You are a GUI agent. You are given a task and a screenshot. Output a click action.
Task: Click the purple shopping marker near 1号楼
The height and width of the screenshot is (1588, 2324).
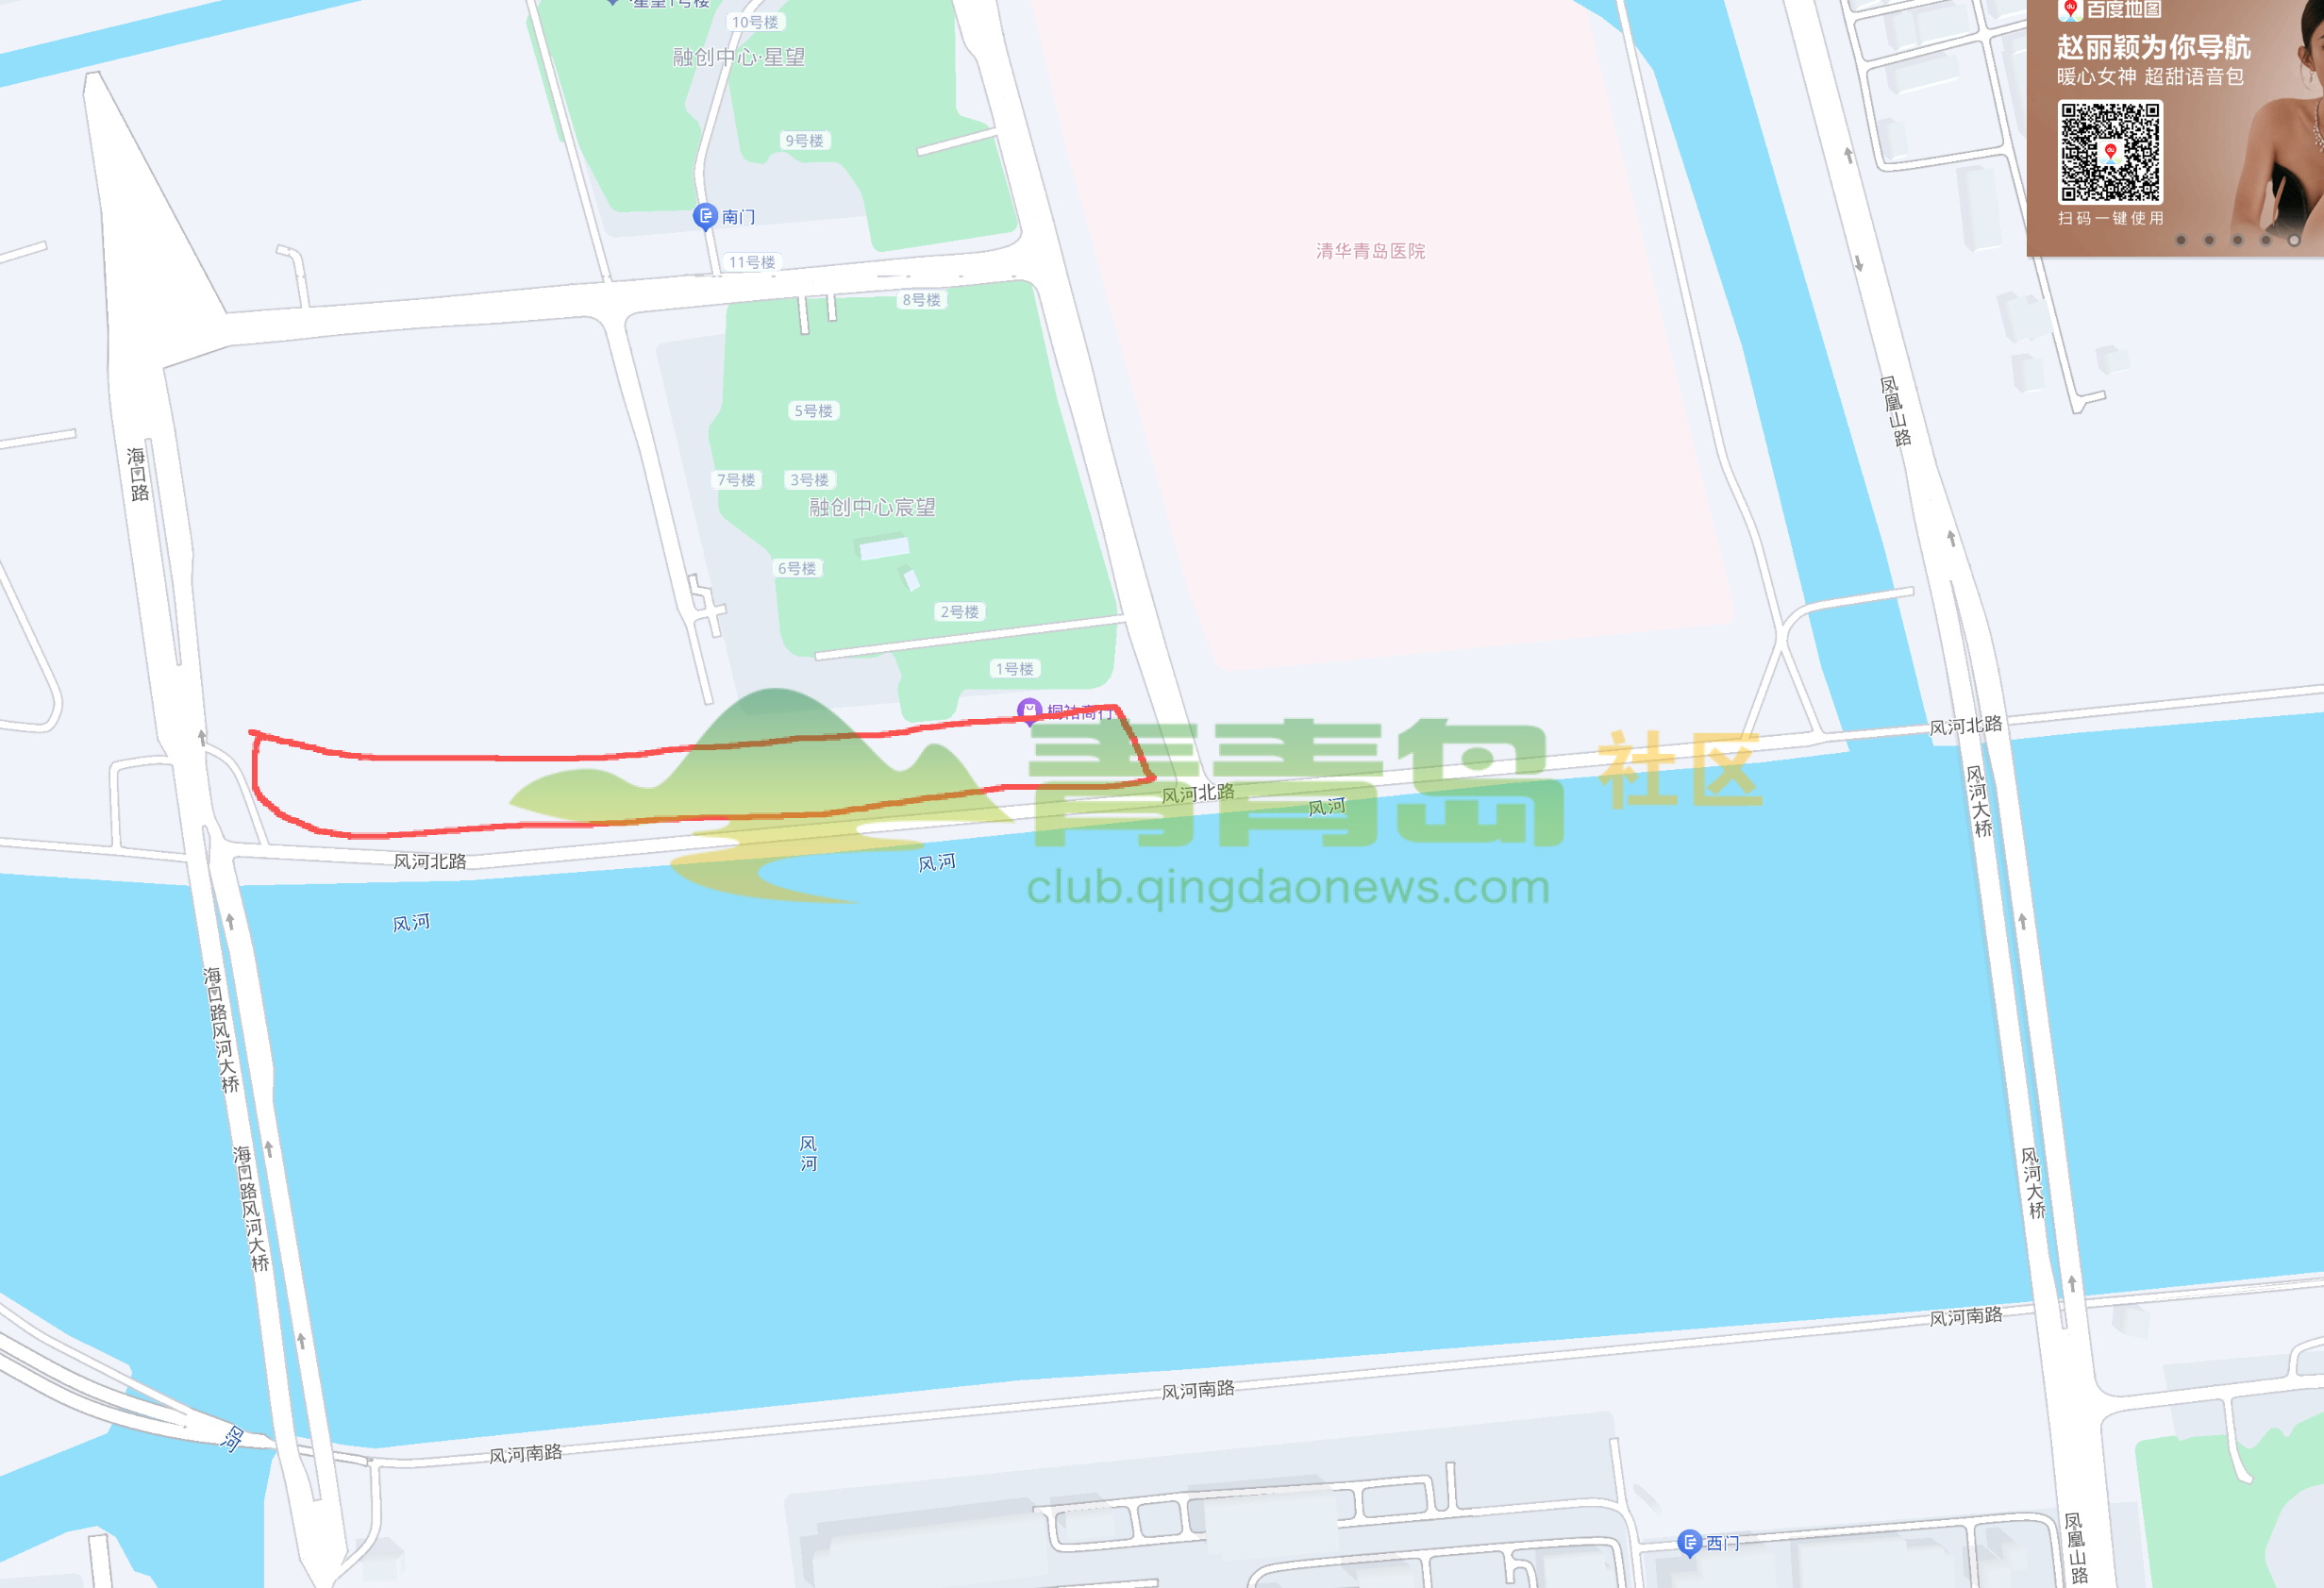(x=1029, y=711)
